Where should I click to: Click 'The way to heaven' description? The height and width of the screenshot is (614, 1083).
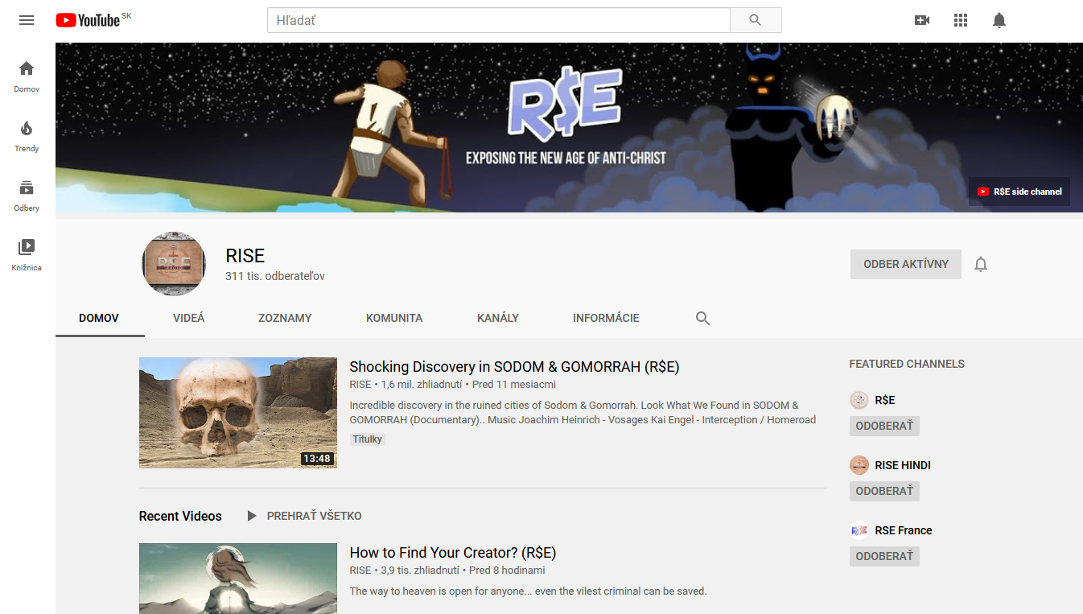pos(528,591)
